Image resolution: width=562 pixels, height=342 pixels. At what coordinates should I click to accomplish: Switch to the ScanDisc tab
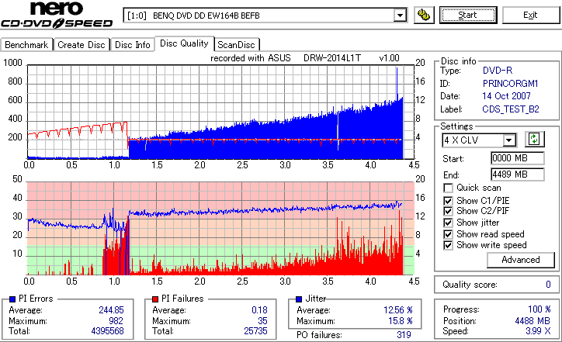coord(236,45)
